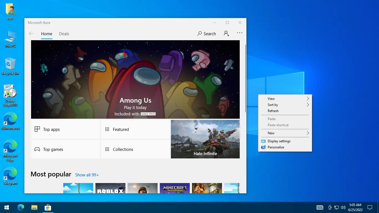The height and width of the screenshot is (213, 379).
Task: Click the Microsoft Store taskbar icon
Action: tap(48, 207)
